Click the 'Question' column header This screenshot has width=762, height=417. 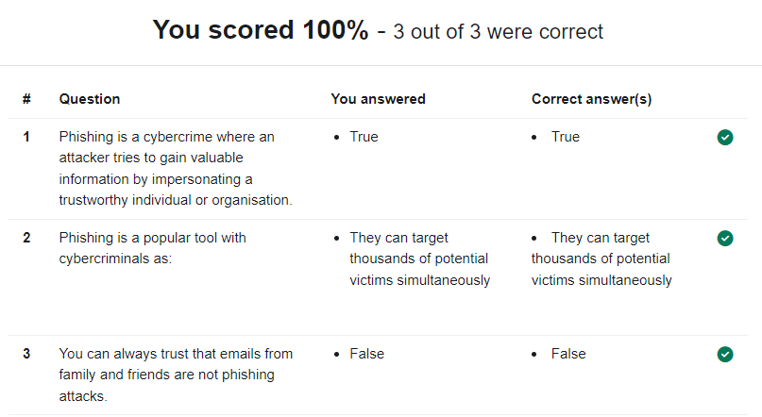[90, 99]
